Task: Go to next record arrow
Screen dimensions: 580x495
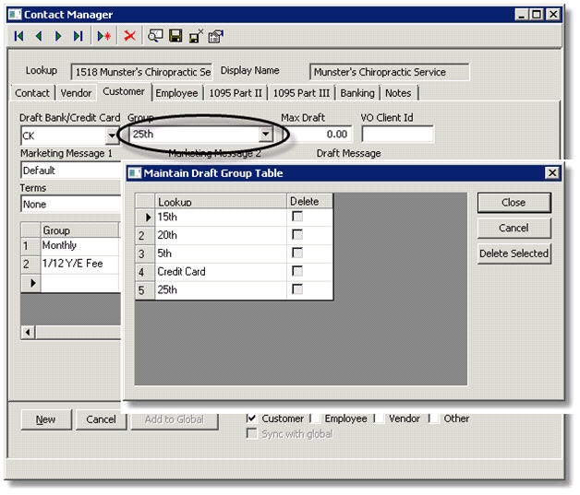Action: (x=58, y=36)
